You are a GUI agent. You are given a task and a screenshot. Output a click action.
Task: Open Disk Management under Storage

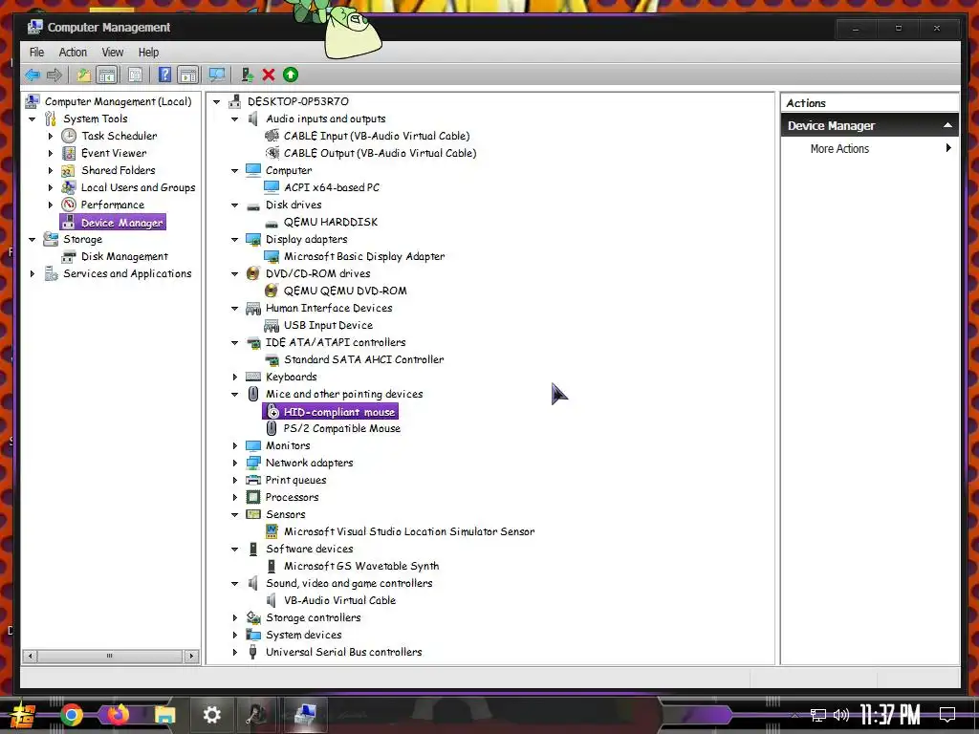124,256
